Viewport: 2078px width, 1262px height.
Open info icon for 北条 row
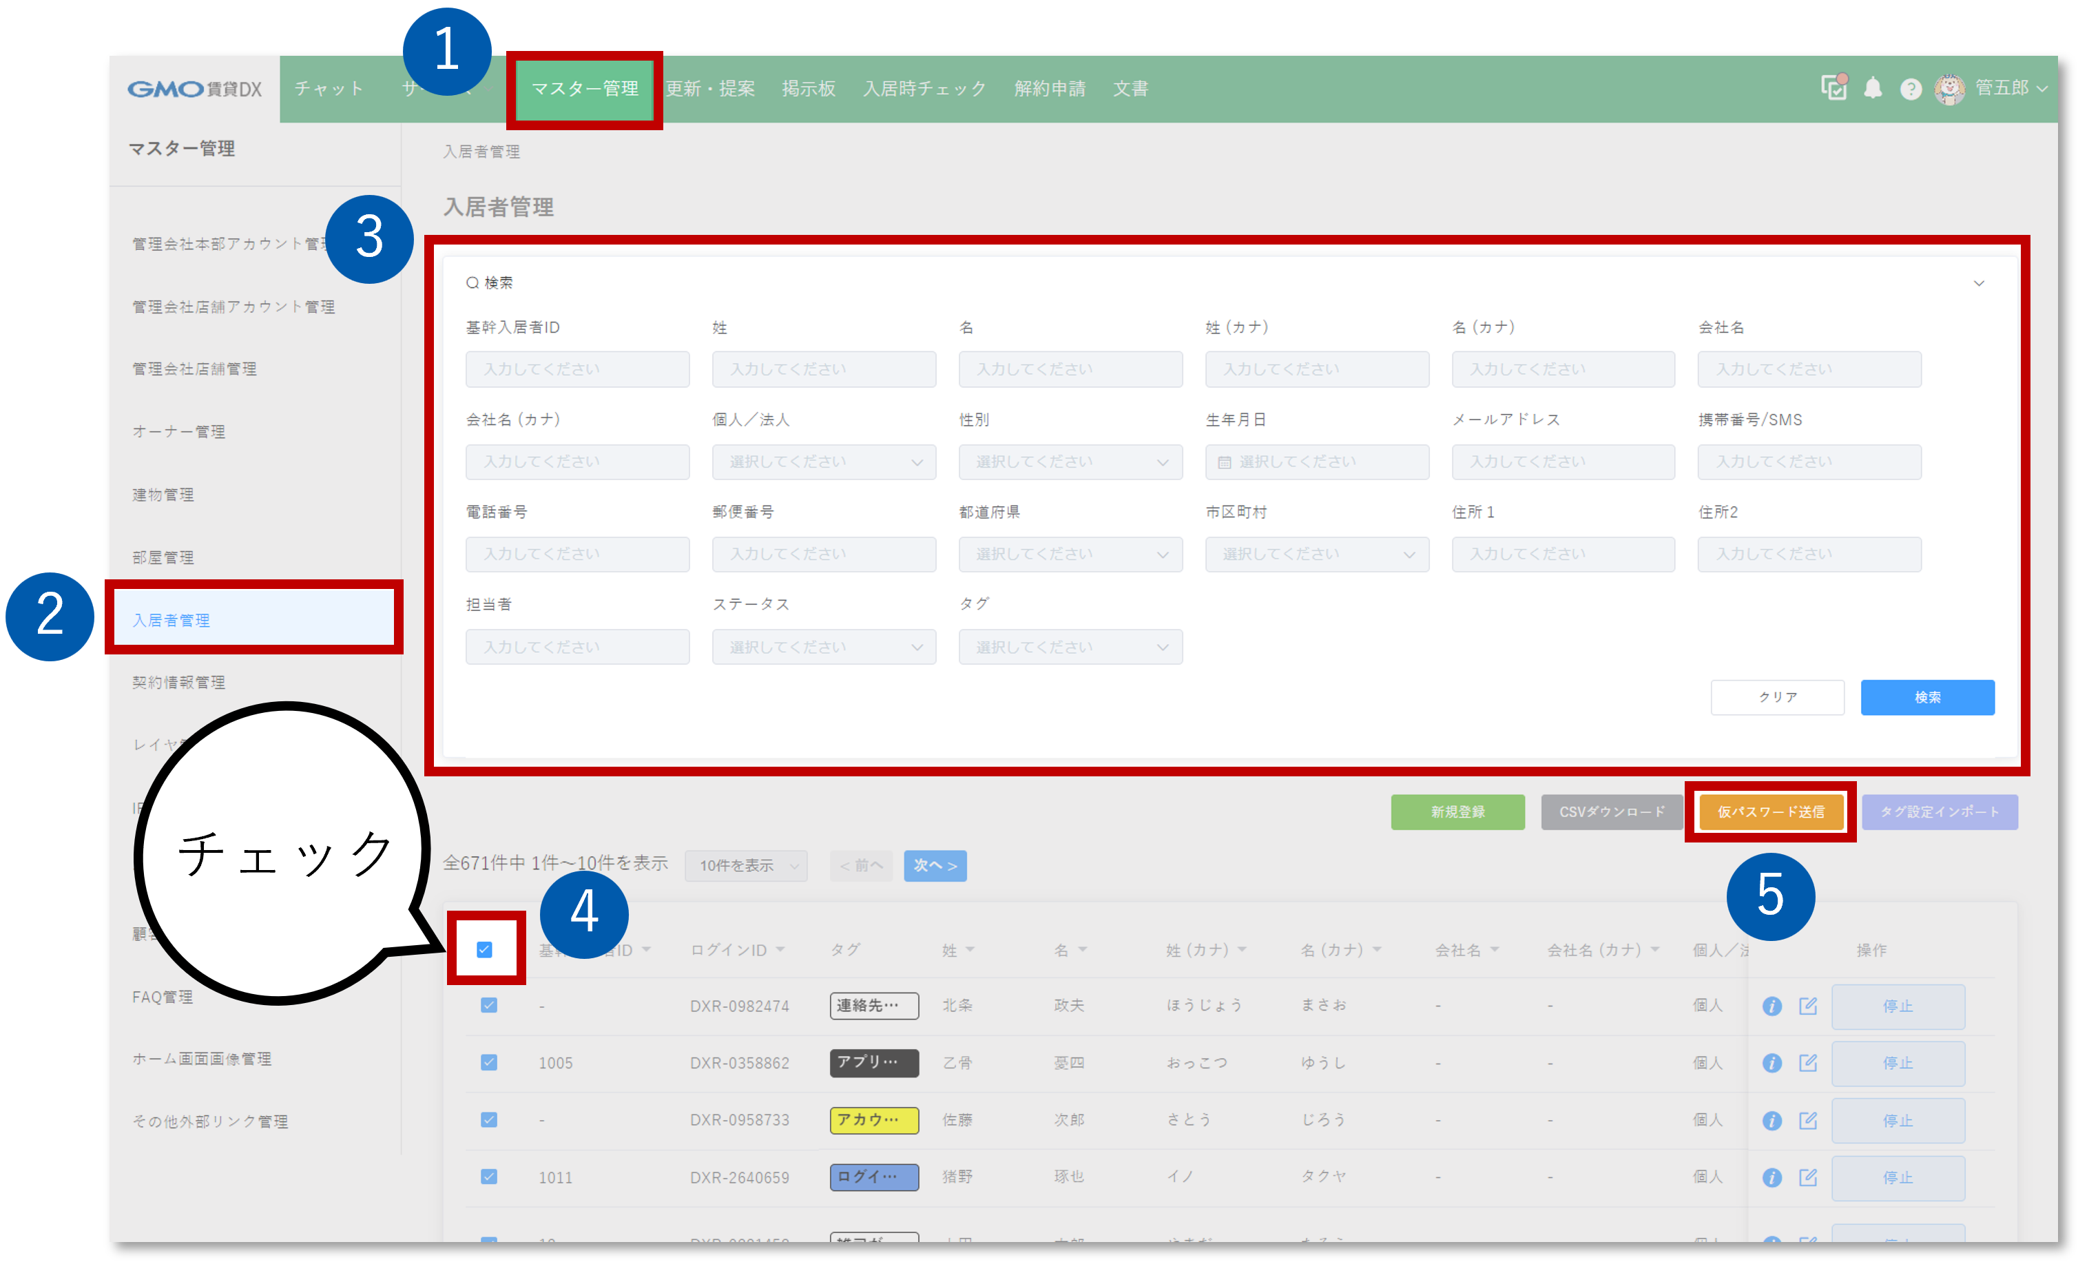click(x=1772, y=1006)
